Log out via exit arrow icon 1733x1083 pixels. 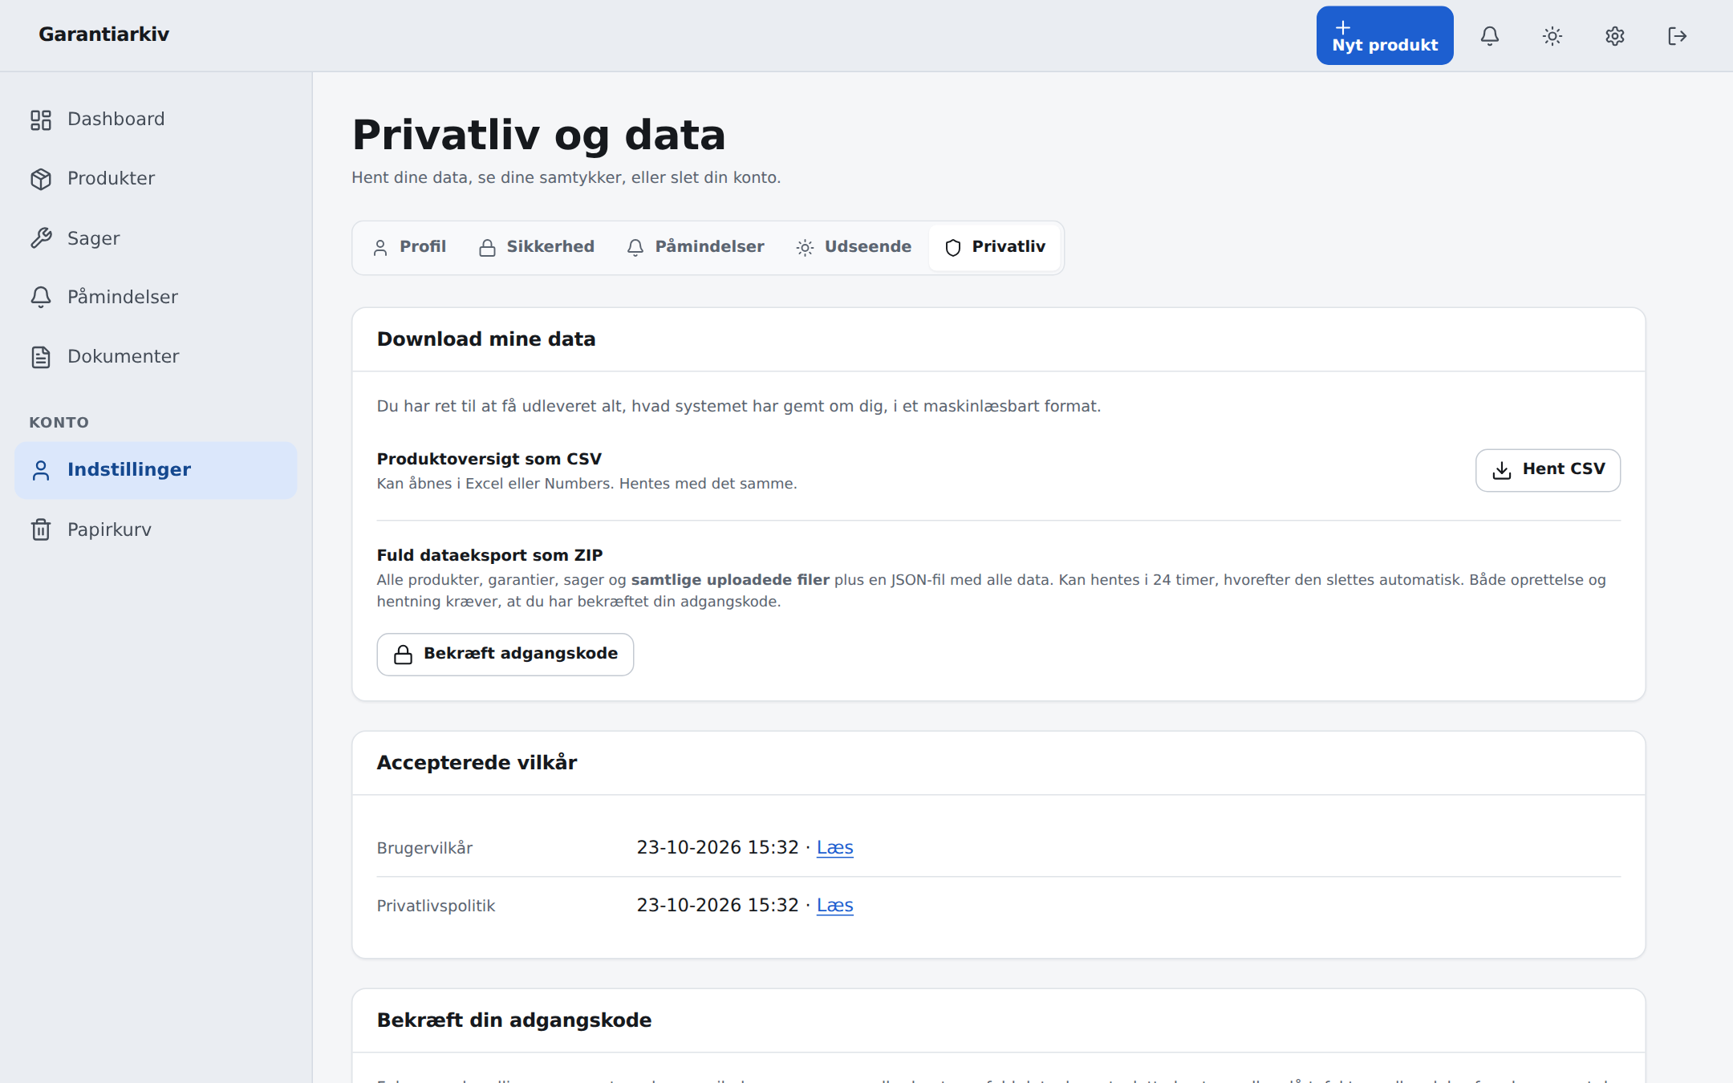coord(1678,36)
